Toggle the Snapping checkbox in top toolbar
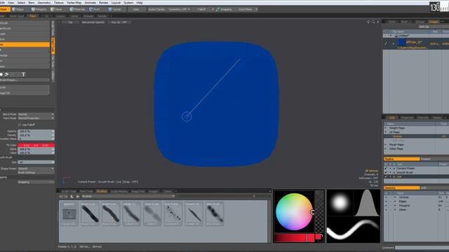Screen dimensions: 449x252 click(x=218, y=9)
